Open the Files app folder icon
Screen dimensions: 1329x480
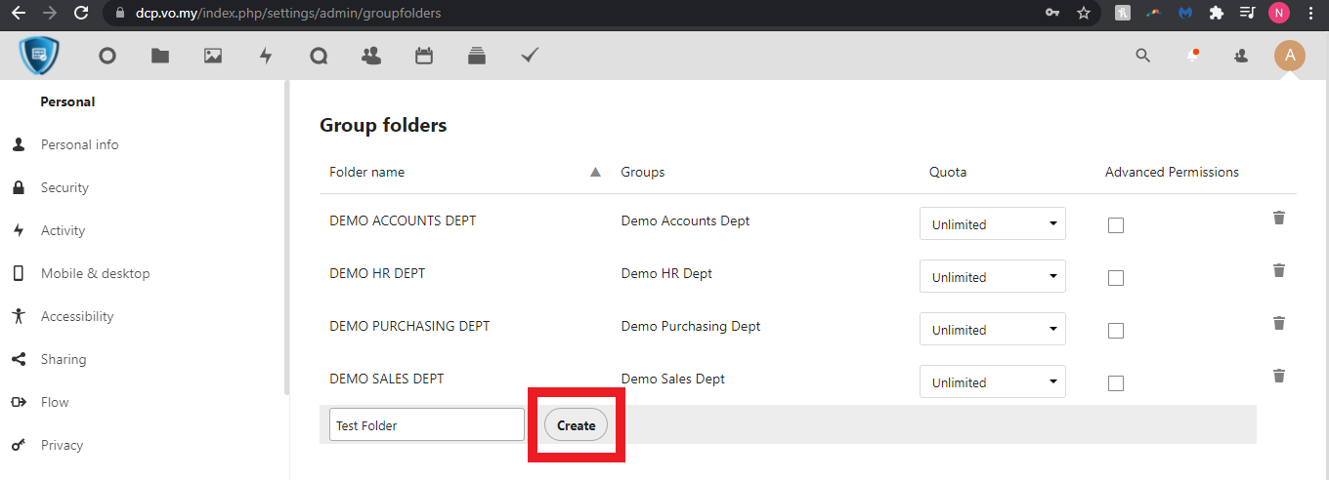pyautogui.click(x=160, y=56)
